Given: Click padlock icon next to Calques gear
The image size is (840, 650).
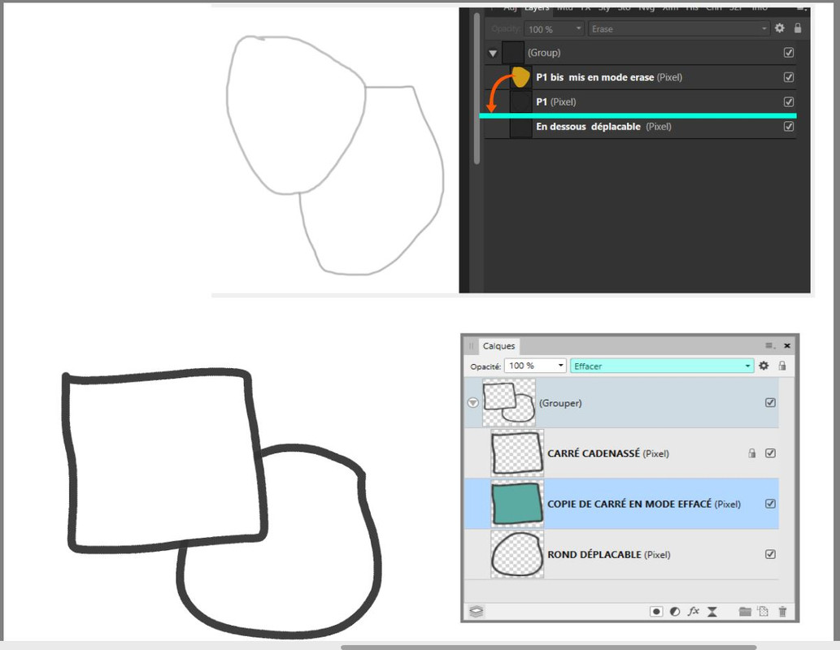Looking at the screenshot, I should [782, 366].
